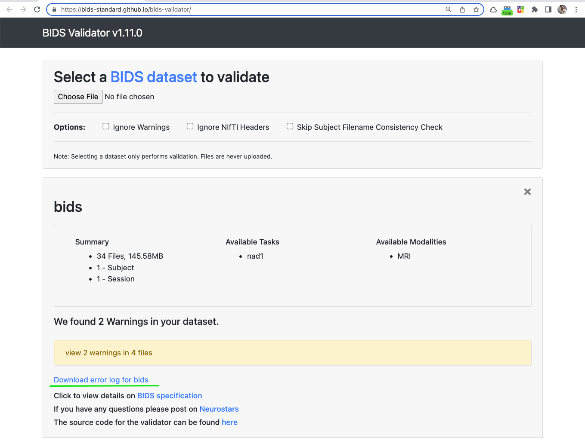Check Skip Subject Filename Consistency Check

tap(290, 126)
